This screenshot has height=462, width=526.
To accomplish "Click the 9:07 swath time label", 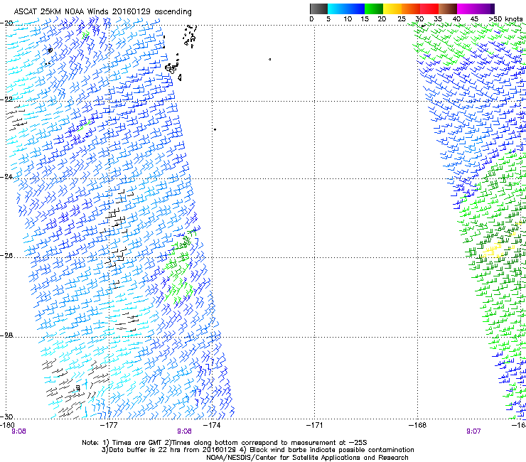I will click(473, 431).
